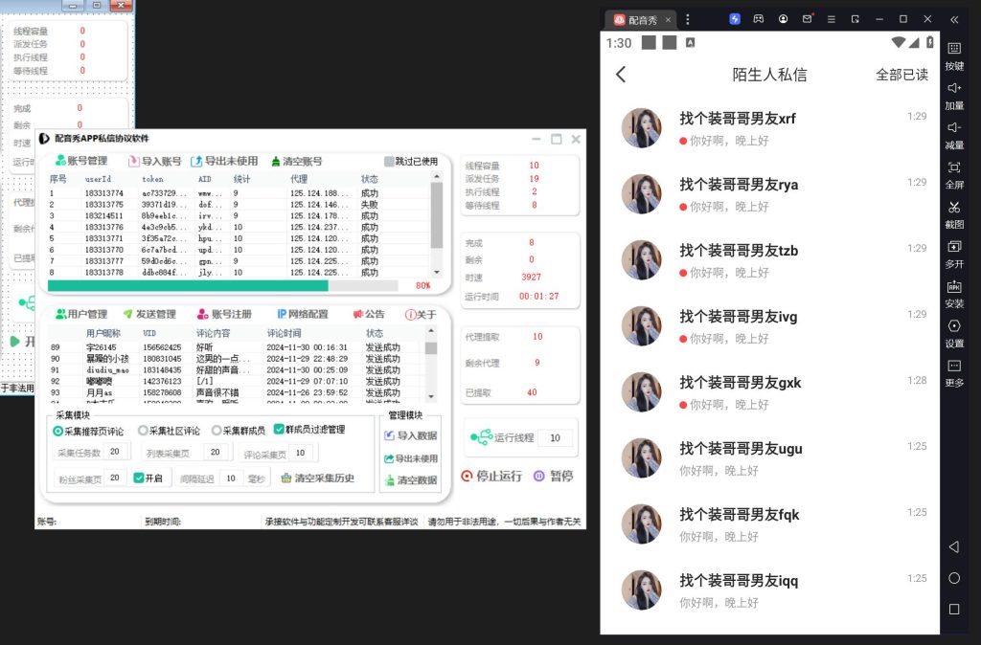Screen dimensions: 981x645
Task: Toggle the 跳过已使用 checkbox
Action: click(x=390, y=162)
